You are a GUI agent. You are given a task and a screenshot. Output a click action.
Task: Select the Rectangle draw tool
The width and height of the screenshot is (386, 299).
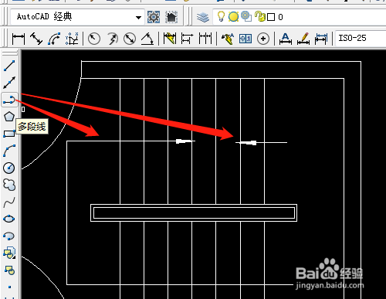tap(9, 134)
